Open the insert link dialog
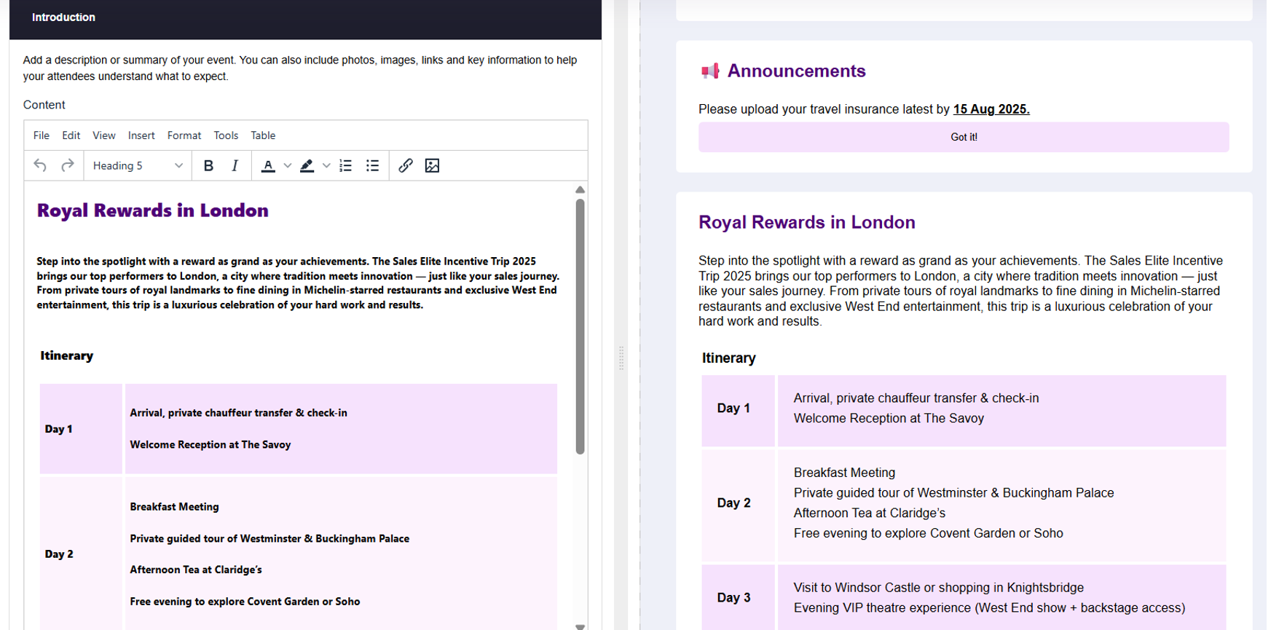The height and width of the screenshot is (630, 1279). pyautogui.click(x=406, y=166)
